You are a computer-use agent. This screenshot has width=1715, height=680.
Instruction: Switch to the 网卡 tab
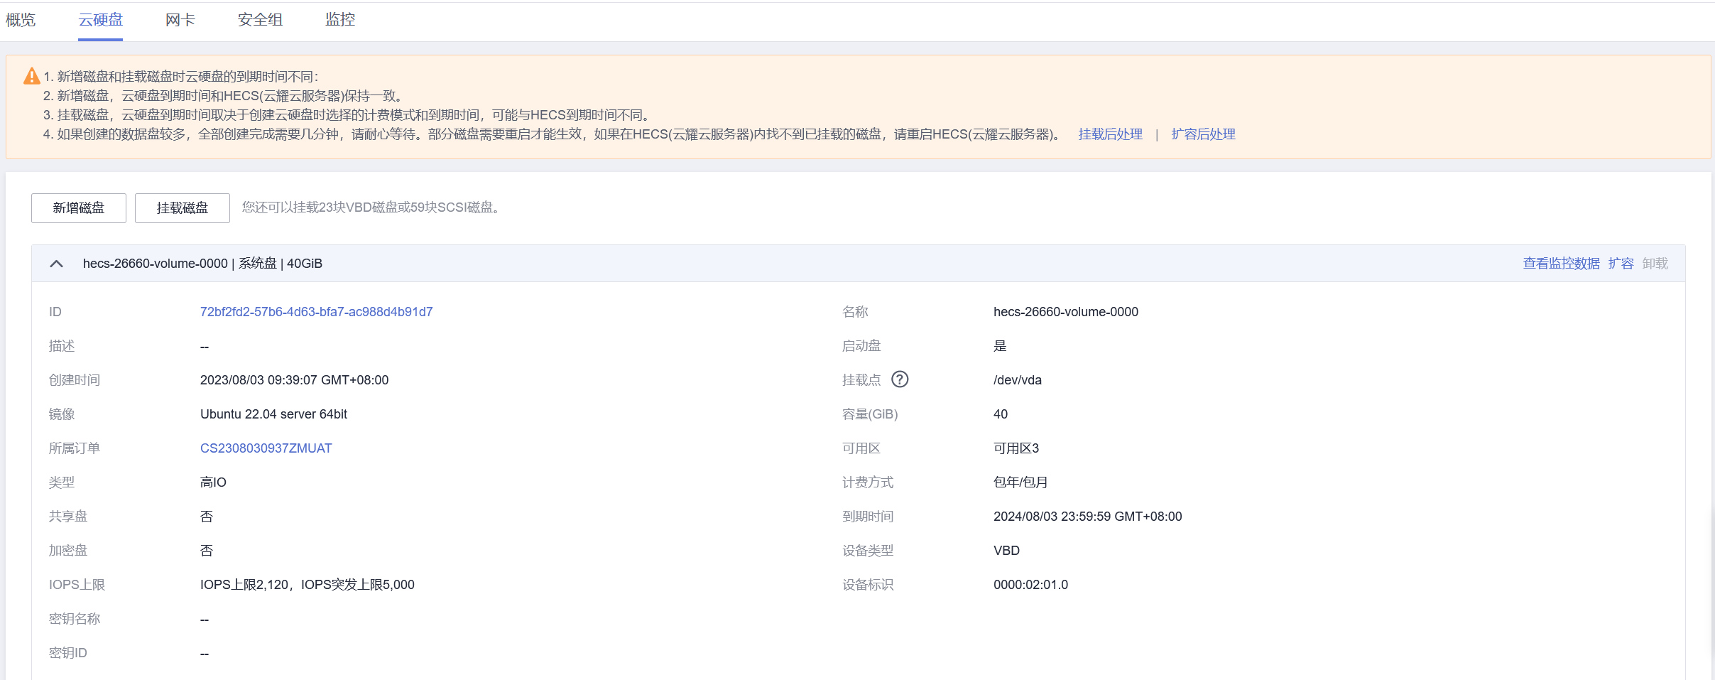(x=179, y=20)
